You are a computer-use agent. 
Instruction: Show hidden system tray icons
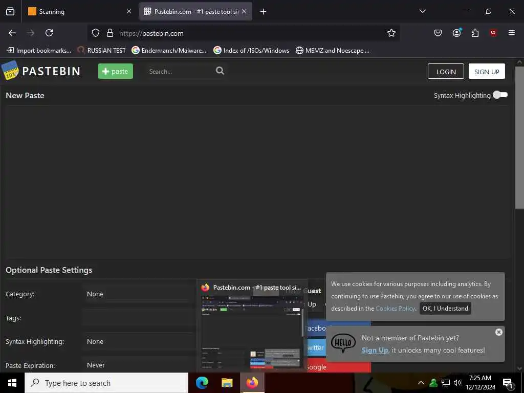(x=421, y=383)
